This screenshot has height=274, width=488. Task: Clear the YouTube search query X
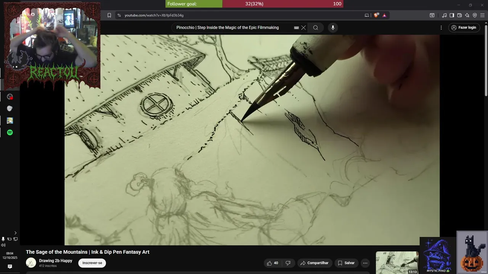[x=303, y=27]
